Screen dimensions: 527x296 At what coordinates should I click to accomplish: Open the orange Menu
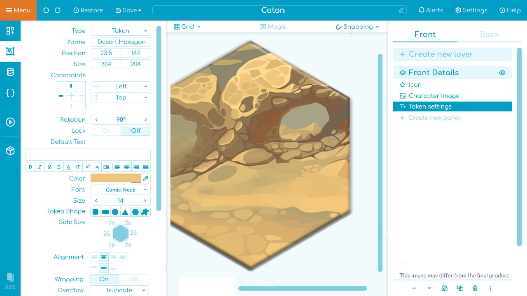(19, 10)
